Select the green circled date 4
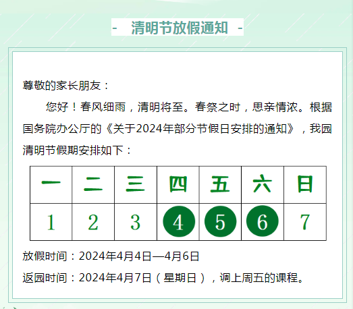Image resolution: width=353 pixels, height=309 pixels. point(179,221)
